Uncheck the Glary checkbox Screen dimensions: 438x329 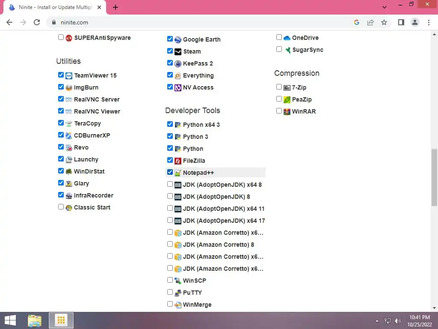(x=61, y=182)
